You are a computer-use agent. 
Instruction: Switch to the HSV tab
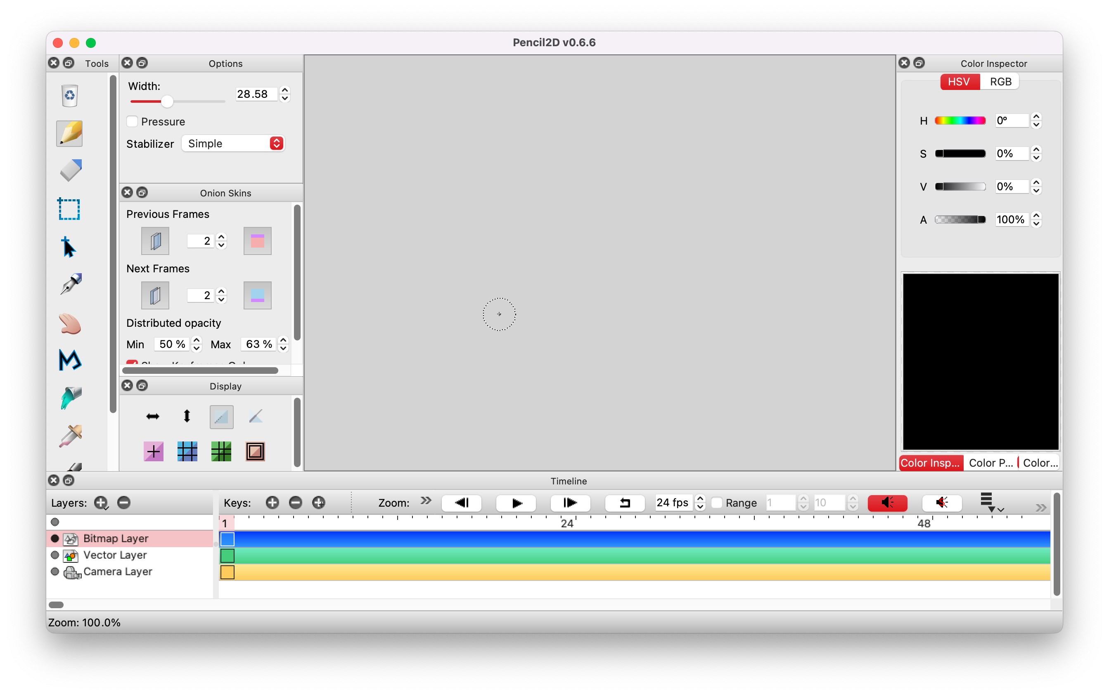tap(959, 82)
